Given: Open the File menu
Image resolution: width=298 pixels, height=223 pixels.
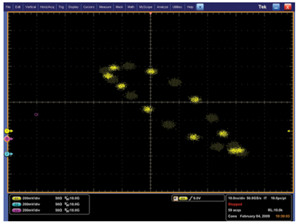Looking at the screenshot, I should (8, 7).
